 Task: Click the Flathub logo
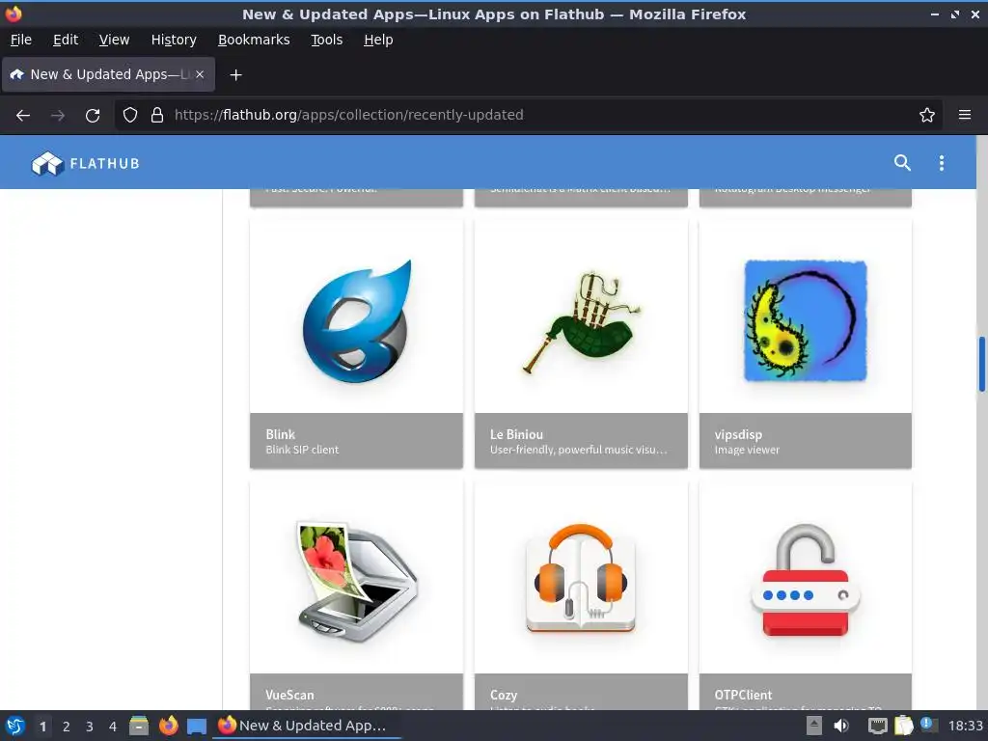85,163
